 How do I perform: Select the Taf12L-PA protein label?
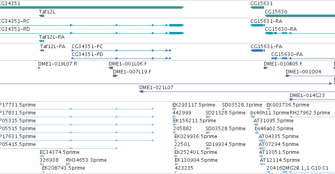53,47
